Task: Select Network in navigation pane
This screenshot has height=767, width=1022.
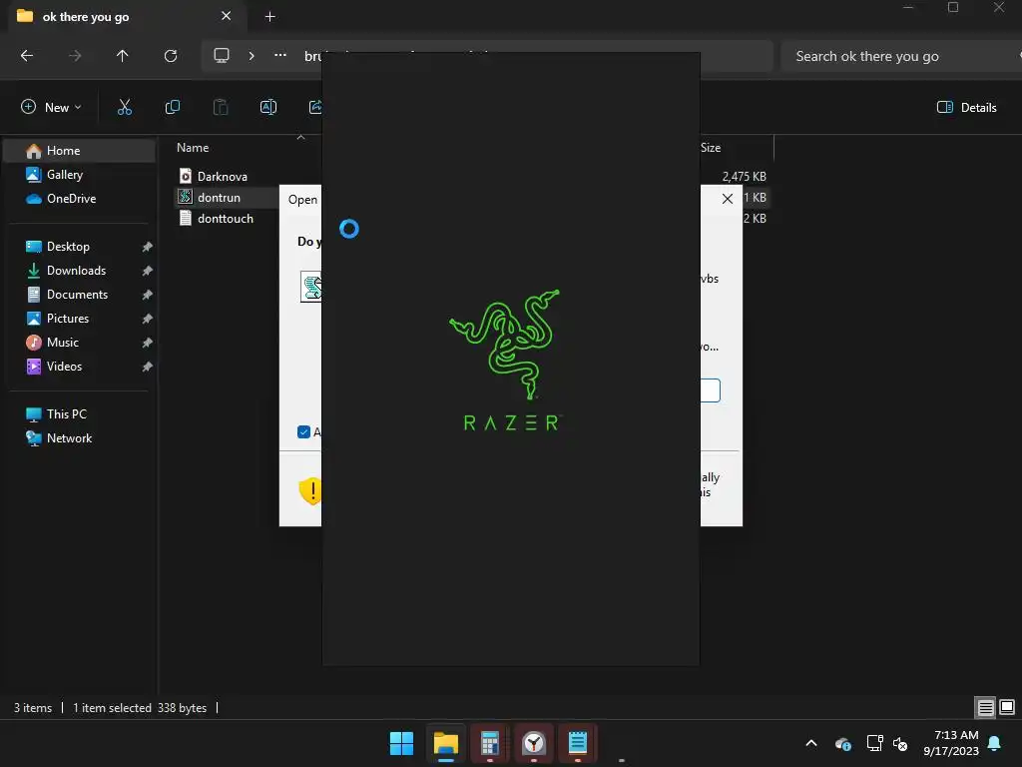Action: click(80, 438)
